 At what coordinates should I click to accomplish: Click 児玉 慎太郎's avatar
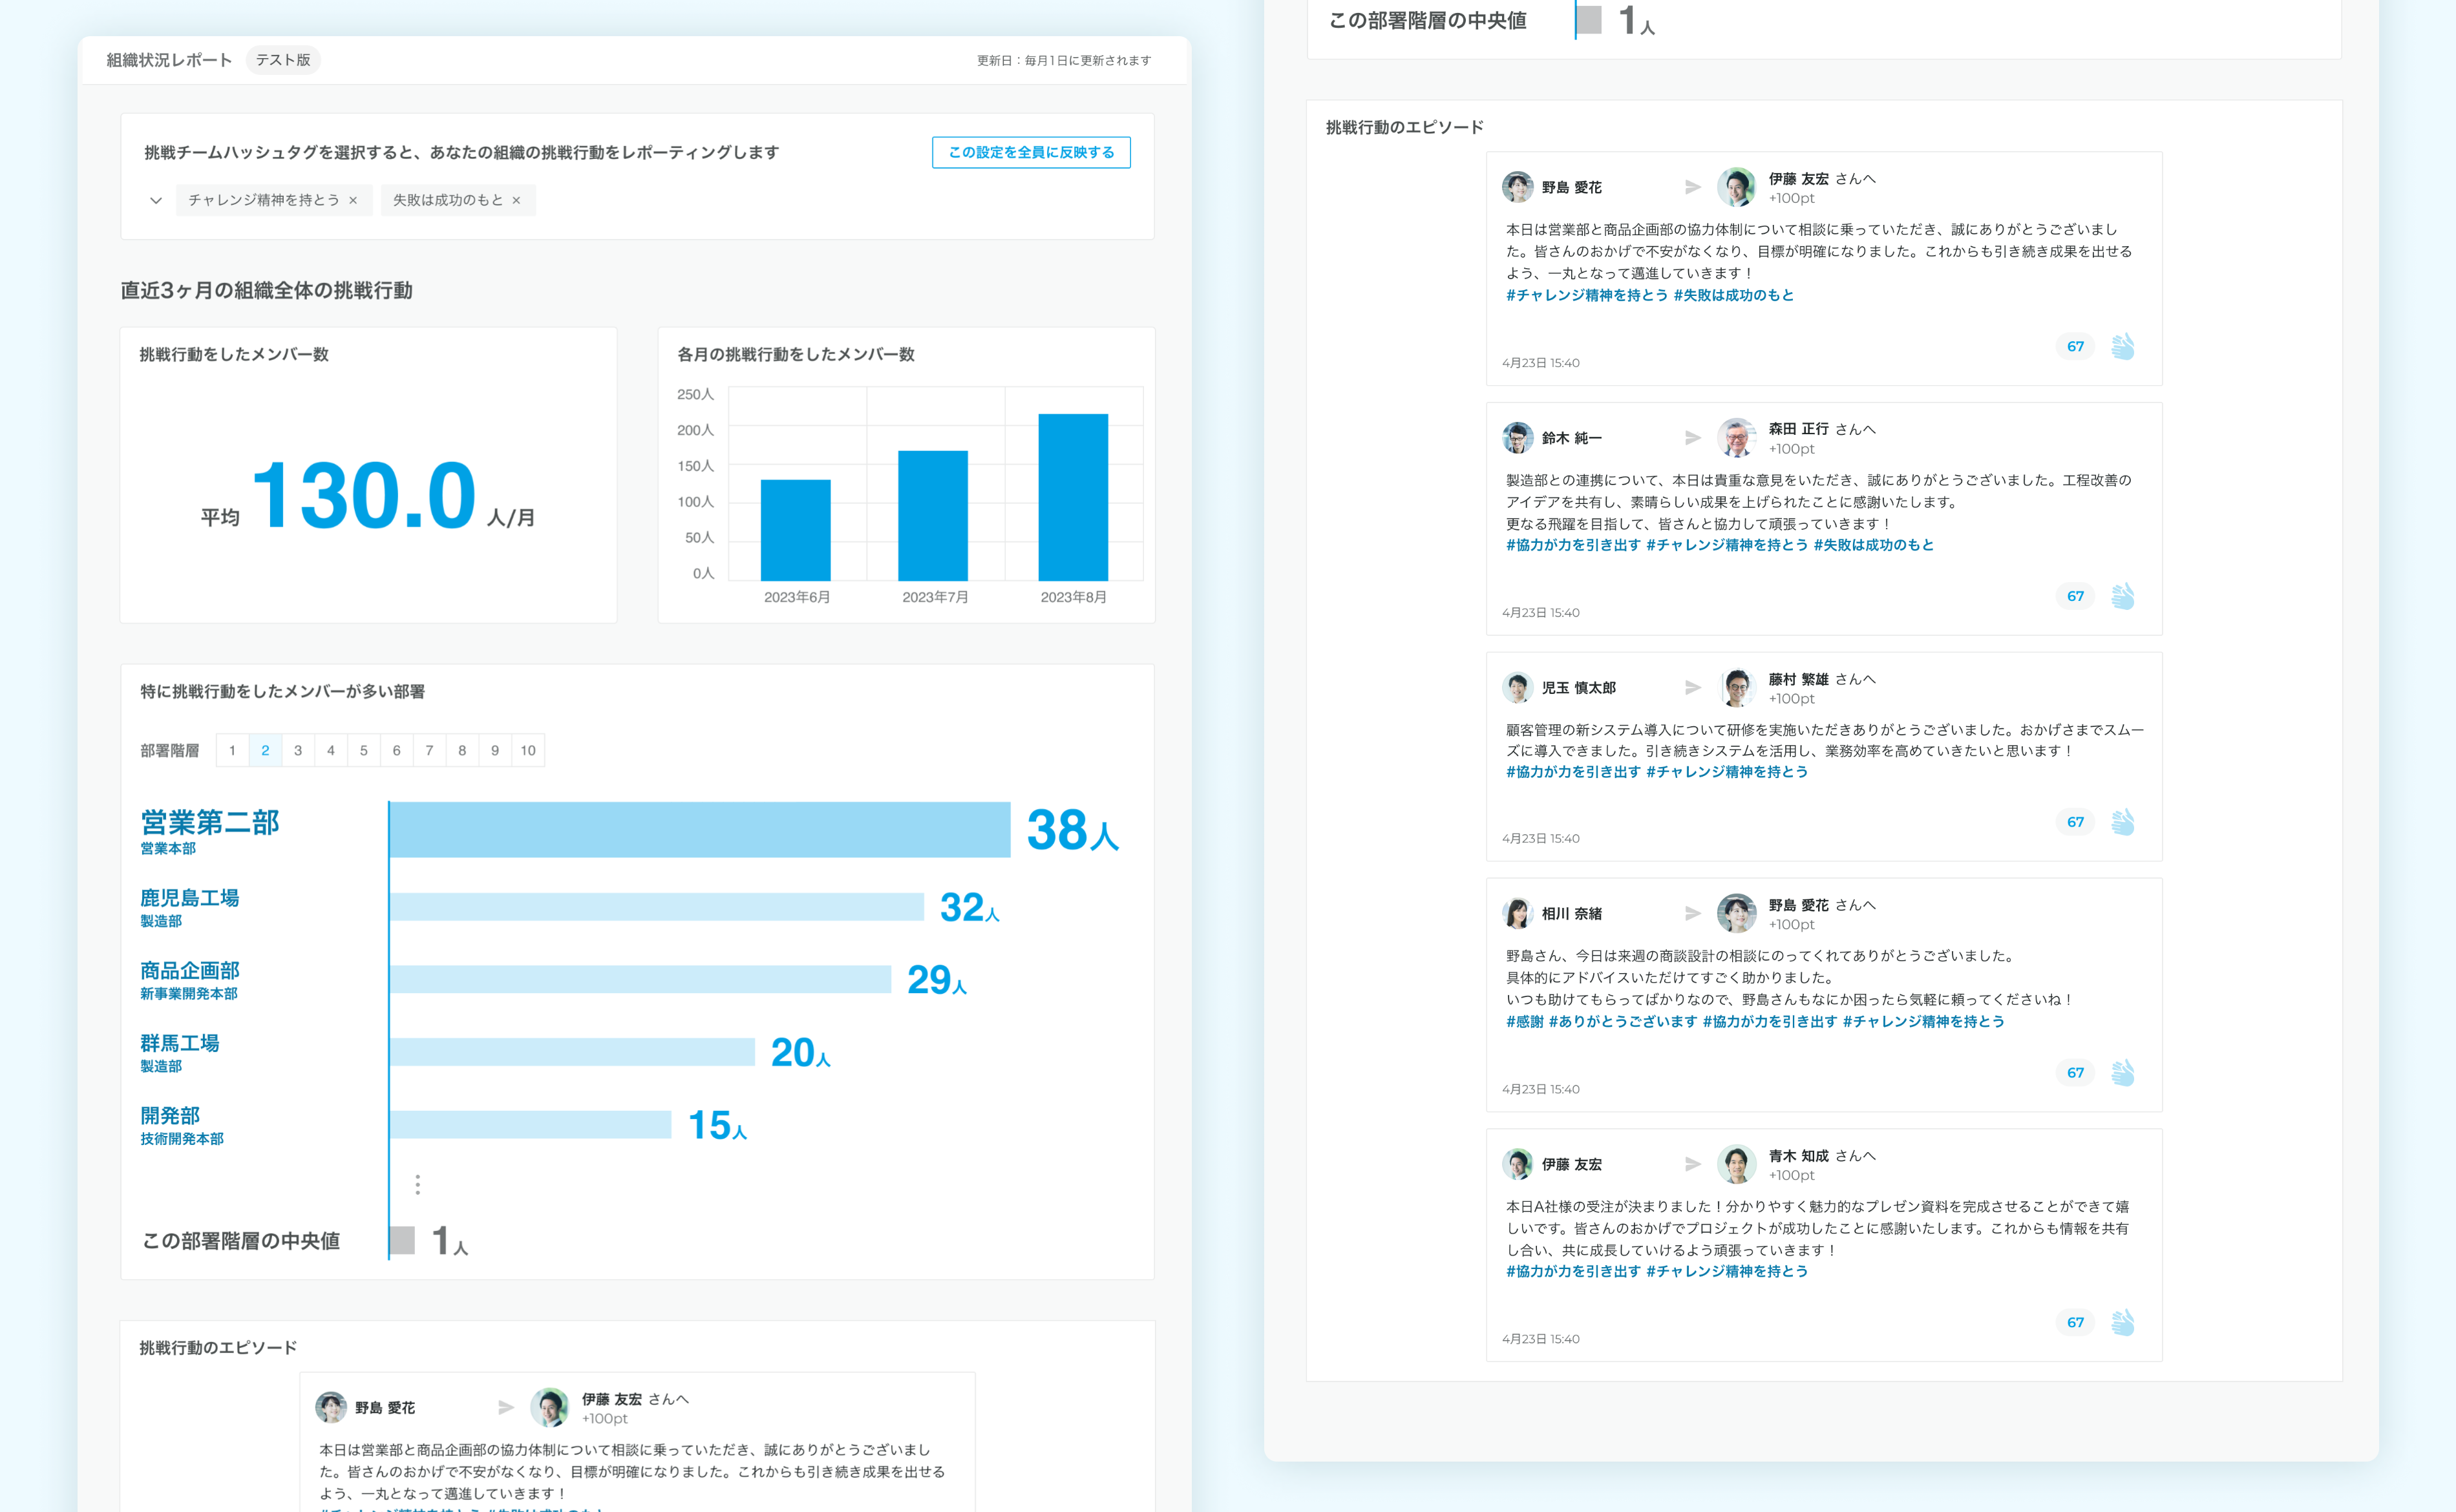(x=1518, y=687)
